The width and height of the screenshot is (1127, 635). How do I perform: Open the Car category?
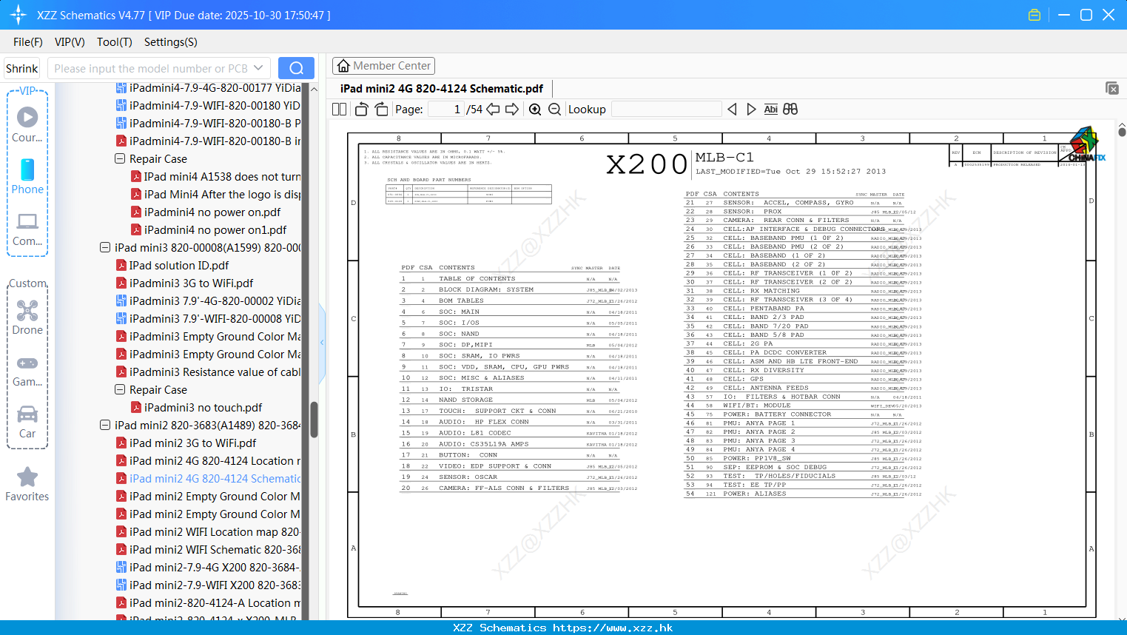click(x=27, y=422)
